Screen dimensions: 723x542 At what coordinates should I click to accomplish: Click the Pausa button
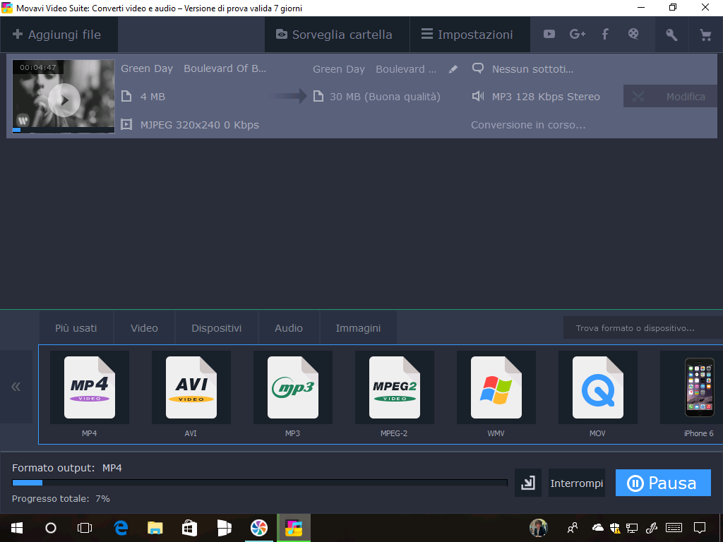coord(663,483)
